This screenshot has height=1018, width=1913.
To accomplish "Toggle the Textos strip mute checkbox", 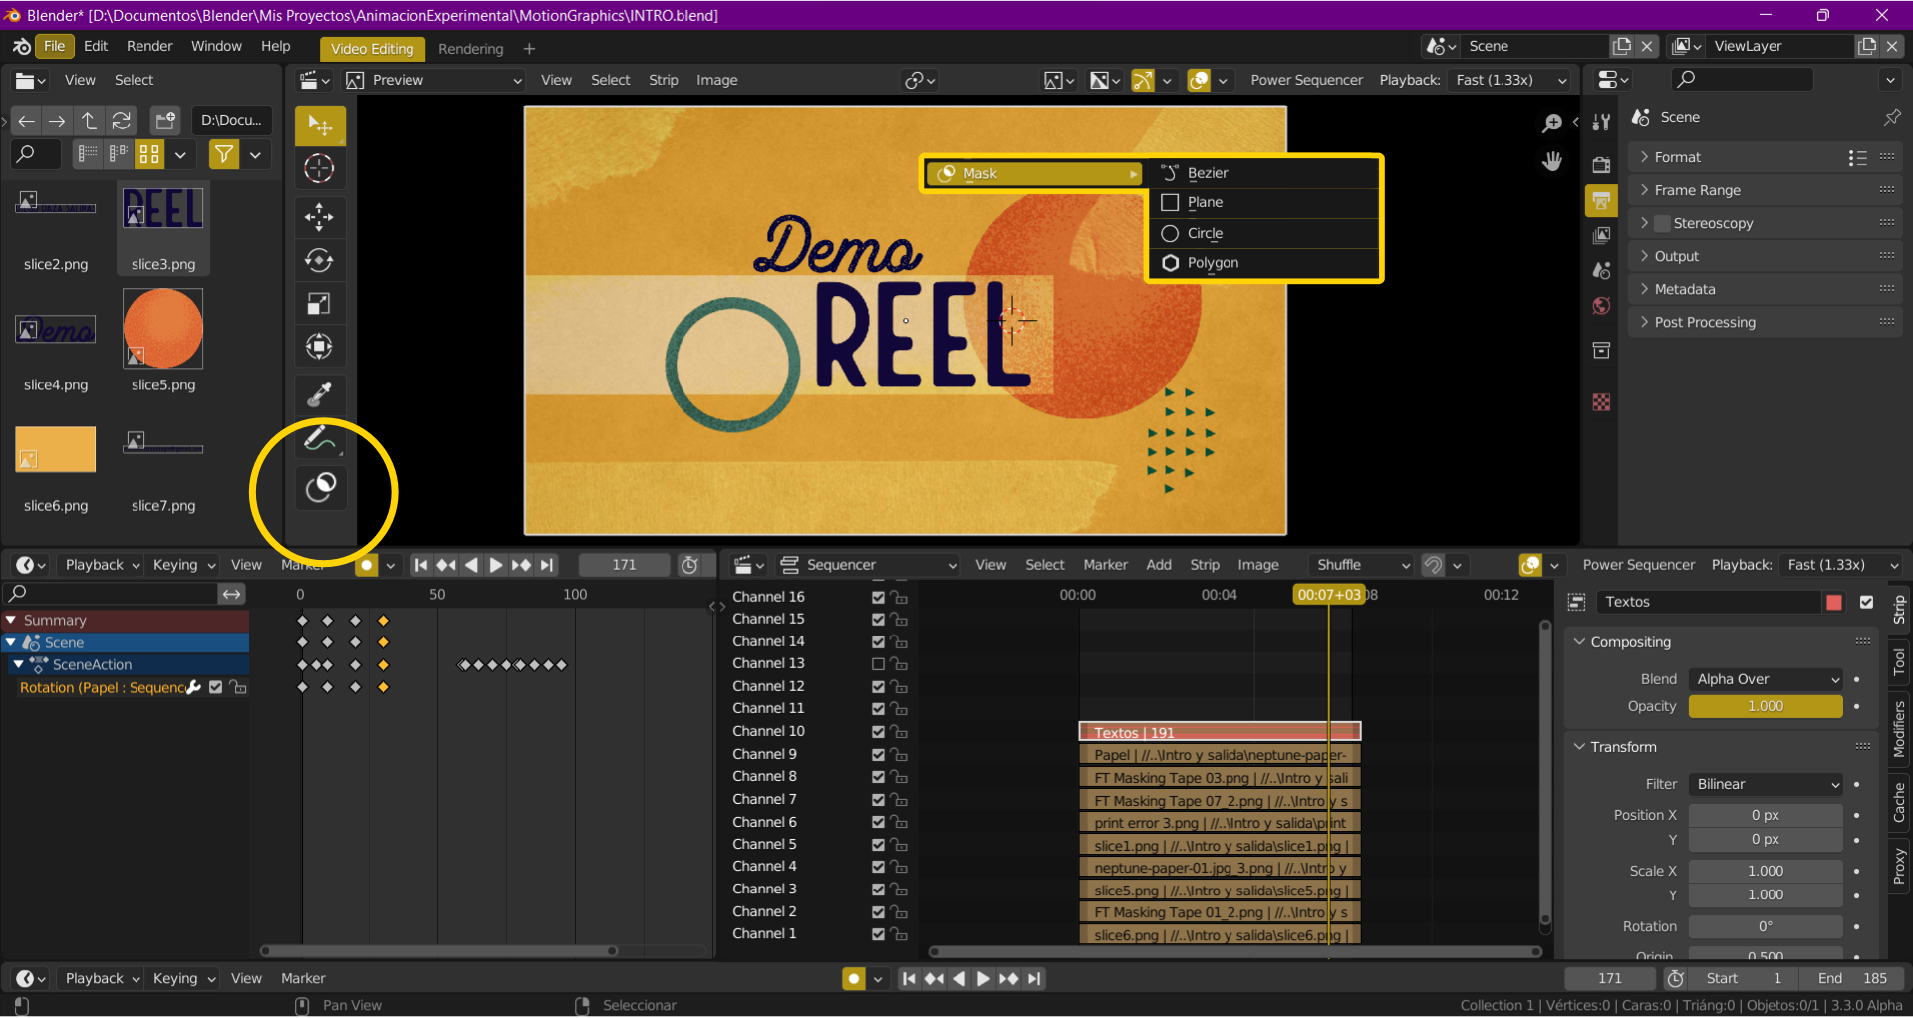I will coord(1866,602).
